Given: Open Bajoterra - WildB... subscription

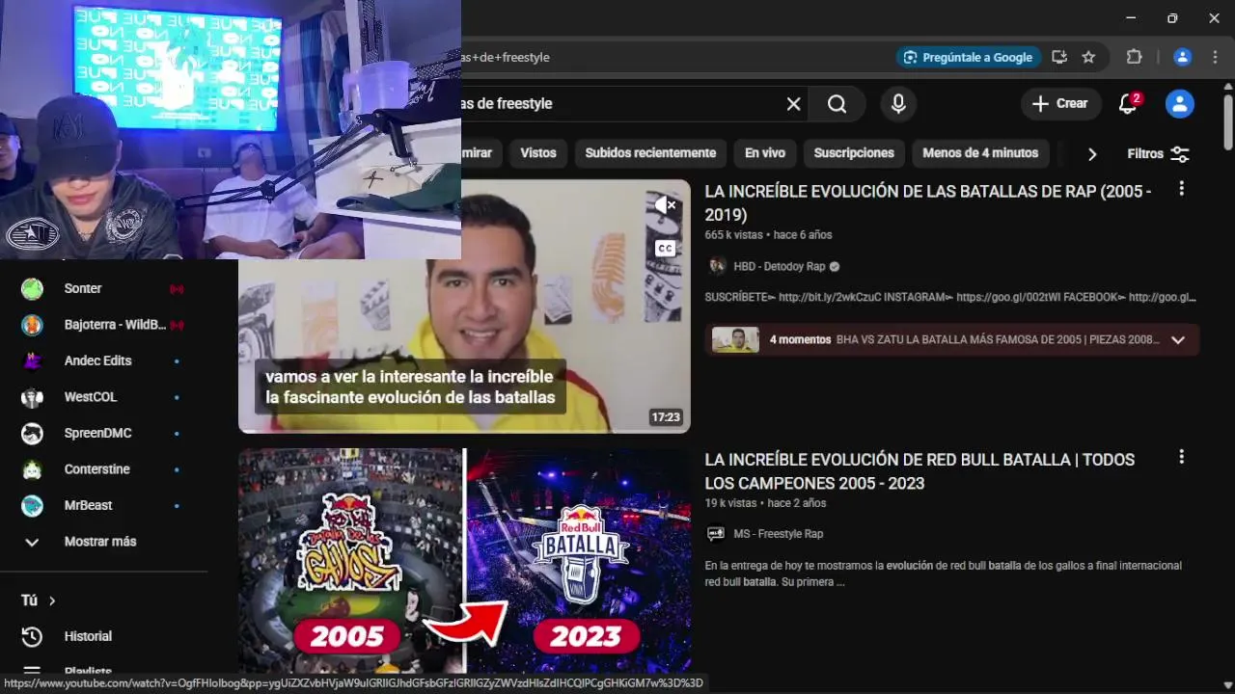Looking at the screenshot, I should (x=103, y=325).
